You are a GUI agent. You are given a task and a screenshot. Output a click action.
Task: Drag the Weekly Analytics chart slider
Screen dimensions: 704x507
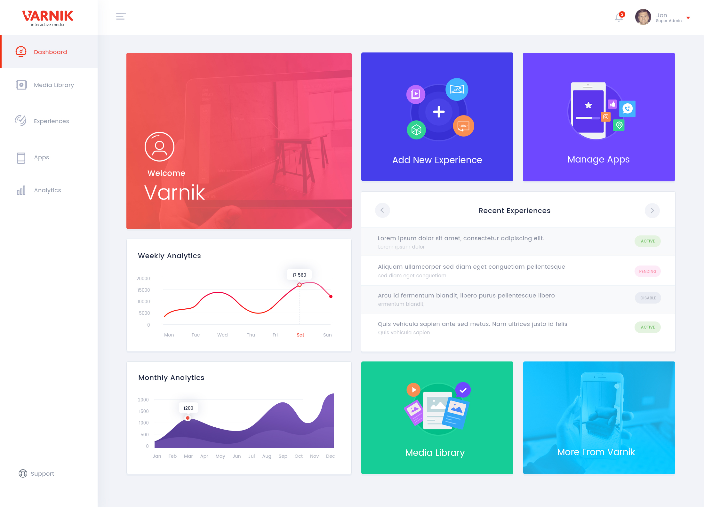tap(300, 284)
